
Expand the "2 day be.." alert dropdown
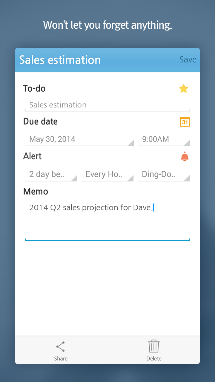pyautogui.click(x=51, y=175)
